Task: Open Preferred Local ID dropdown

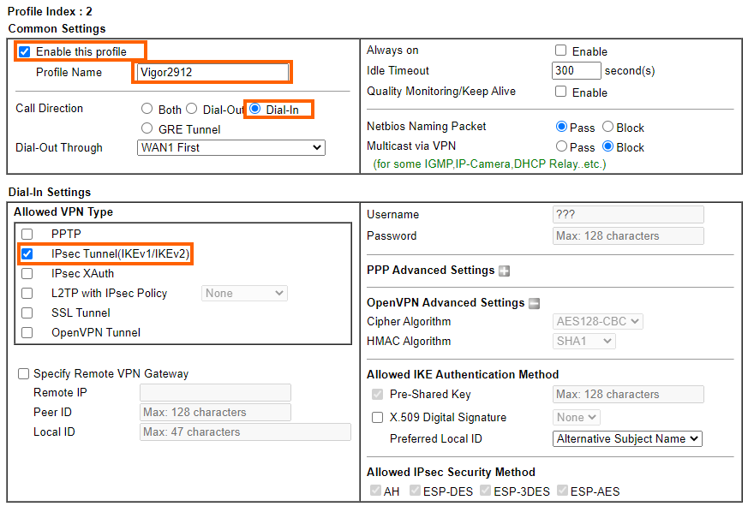Action: pyautogui.click(x=627, y=438)
